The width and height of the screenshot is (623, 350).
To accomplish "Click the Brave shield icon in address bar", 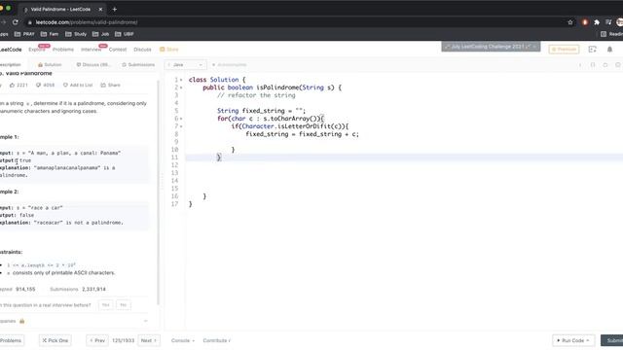I will (x=584, y=22).
